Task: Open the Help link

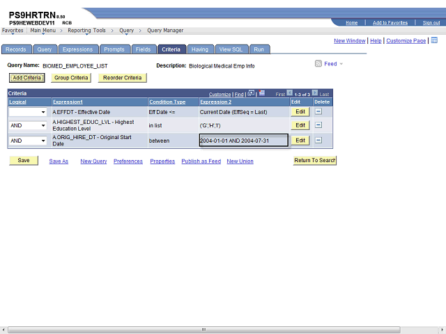Action: pos(376,41)
